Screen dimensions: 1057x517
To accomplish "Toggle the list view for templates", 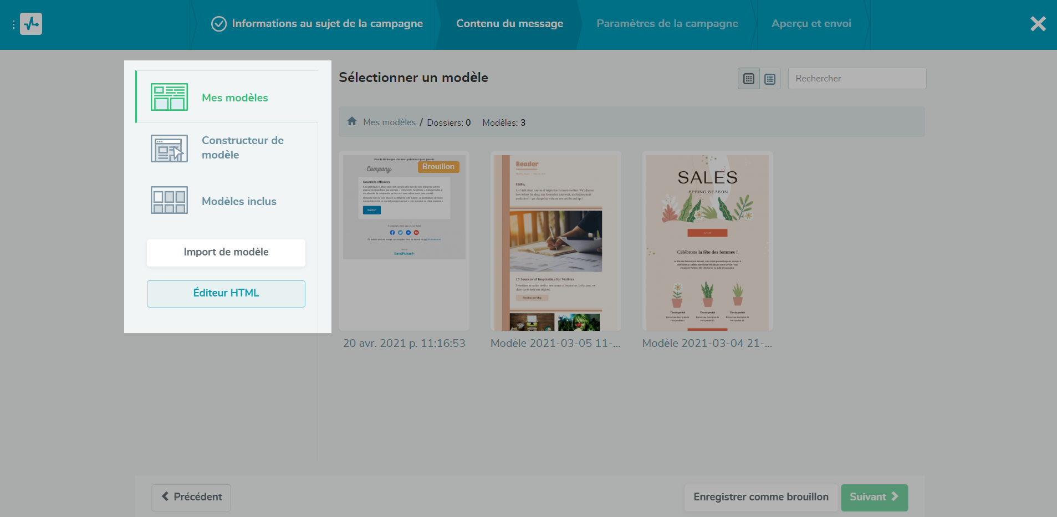I will [769, 78].
